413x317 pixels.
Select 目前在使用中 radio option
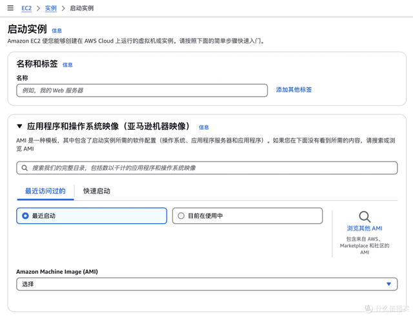pos(247,216)
